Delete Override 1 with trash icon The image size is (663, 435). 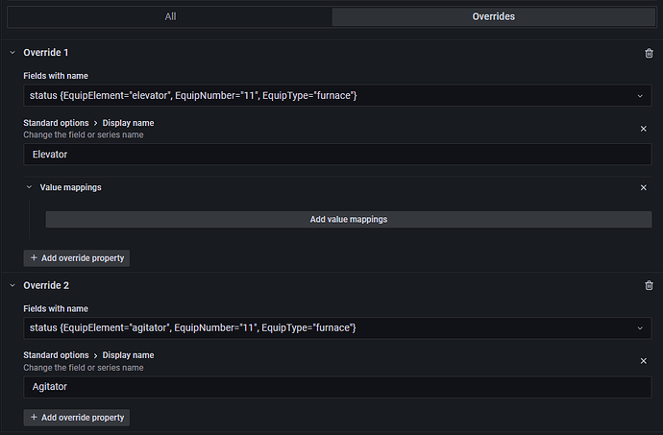(649, 53)
